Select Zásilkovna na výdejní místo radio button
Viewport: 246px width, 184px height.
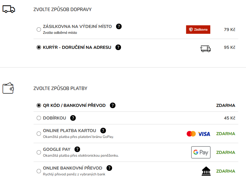pos(39,29)
